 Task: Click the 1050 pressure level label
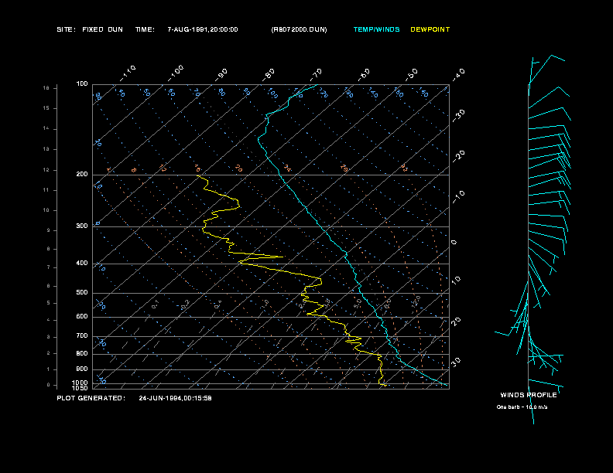(x=80, y=388)
